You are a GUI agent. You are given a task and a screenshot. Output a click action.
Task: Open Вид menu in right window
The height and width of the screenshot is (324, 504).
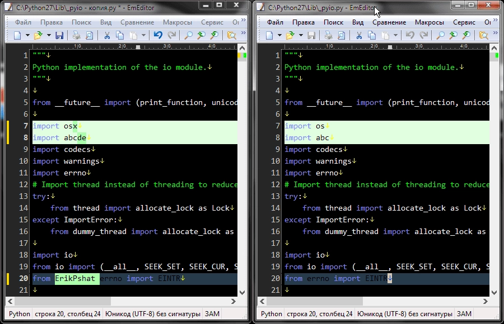point(358,22)
